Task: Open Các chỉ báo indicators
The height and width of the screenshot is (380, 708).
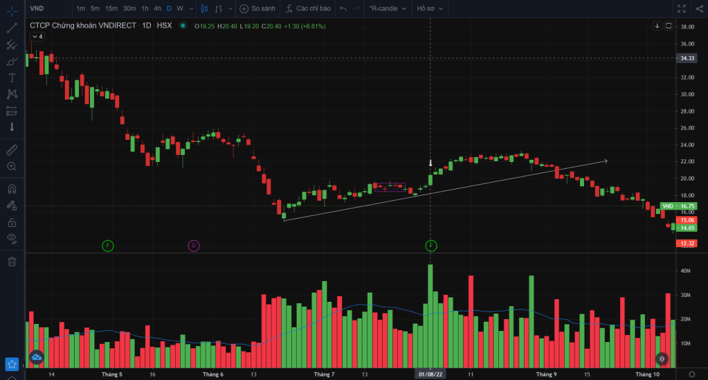Action: (307, 8)
